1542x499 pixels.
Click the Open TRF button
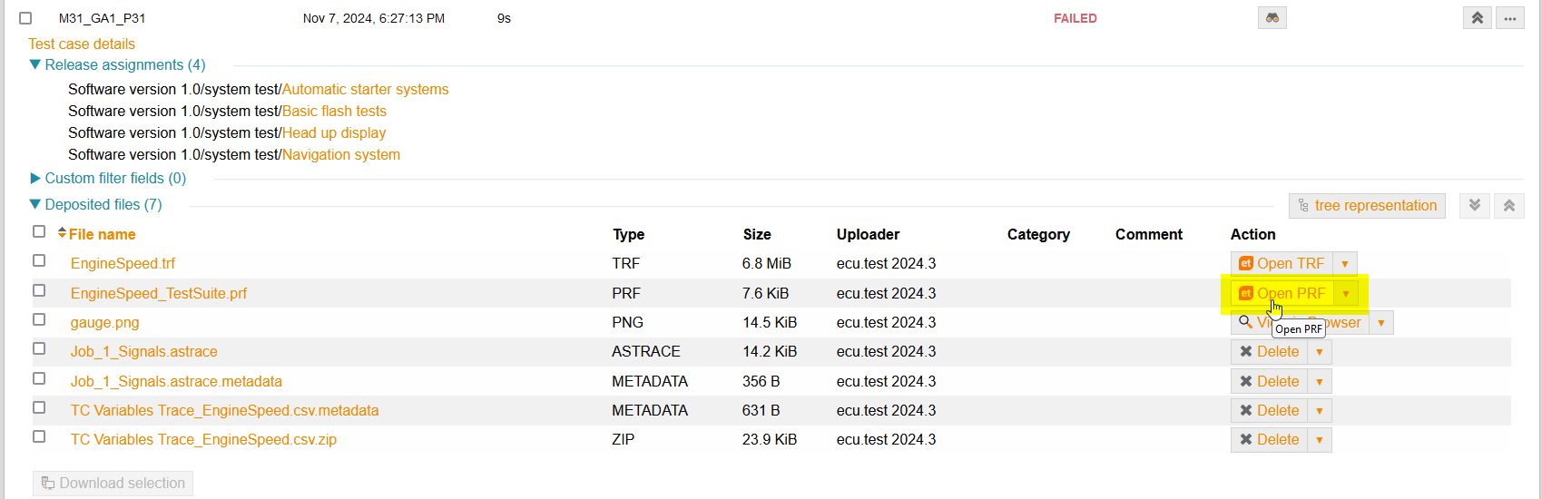click(x=1282, y=264)
